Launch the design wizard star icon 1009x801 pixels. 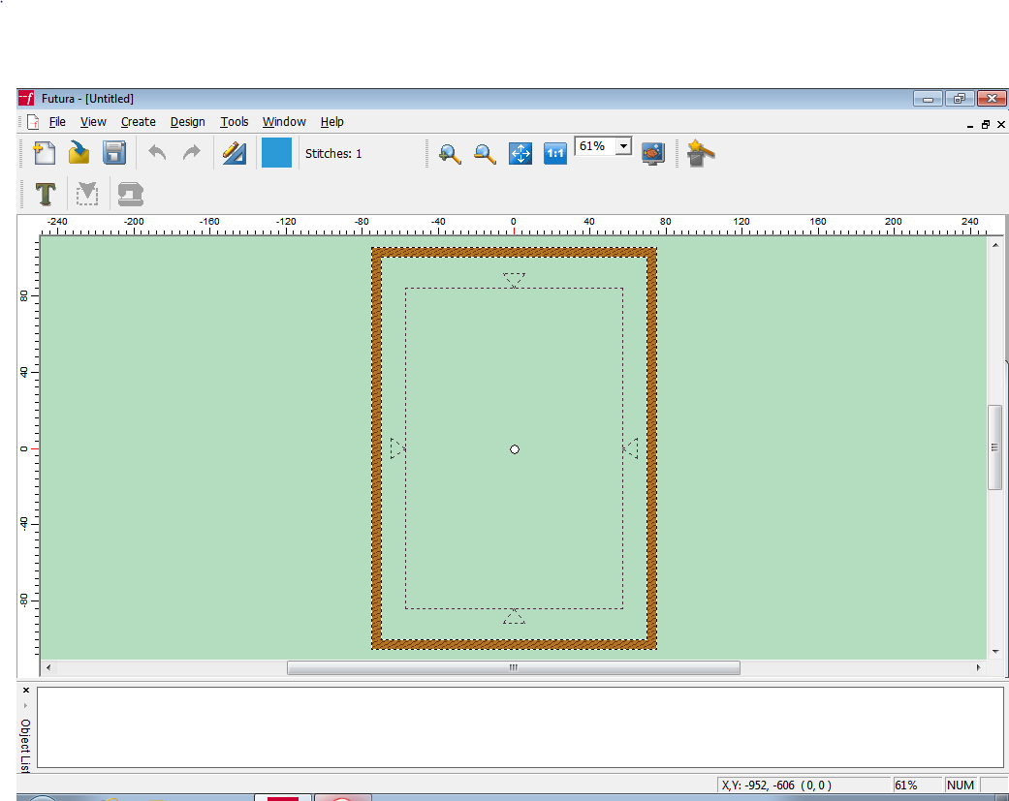(x=700, y=154)
